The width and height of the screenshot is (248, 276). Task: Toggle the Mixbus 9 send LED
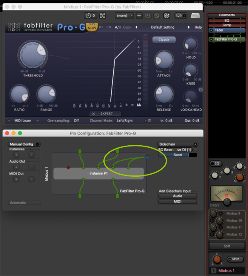click(x=221, y=214)
